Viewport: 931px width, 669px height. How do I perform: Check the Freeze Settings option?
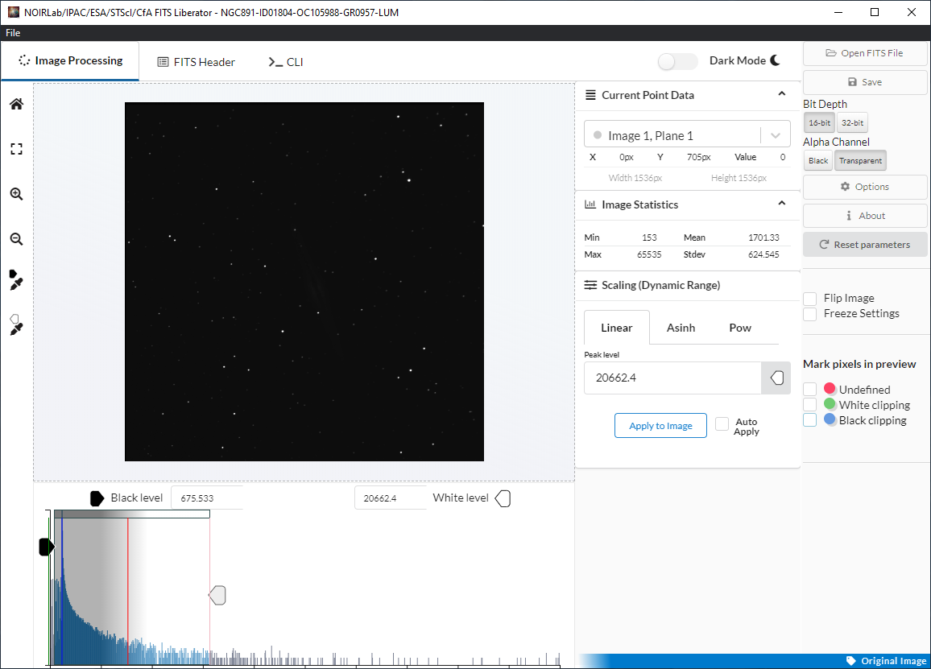810,314
